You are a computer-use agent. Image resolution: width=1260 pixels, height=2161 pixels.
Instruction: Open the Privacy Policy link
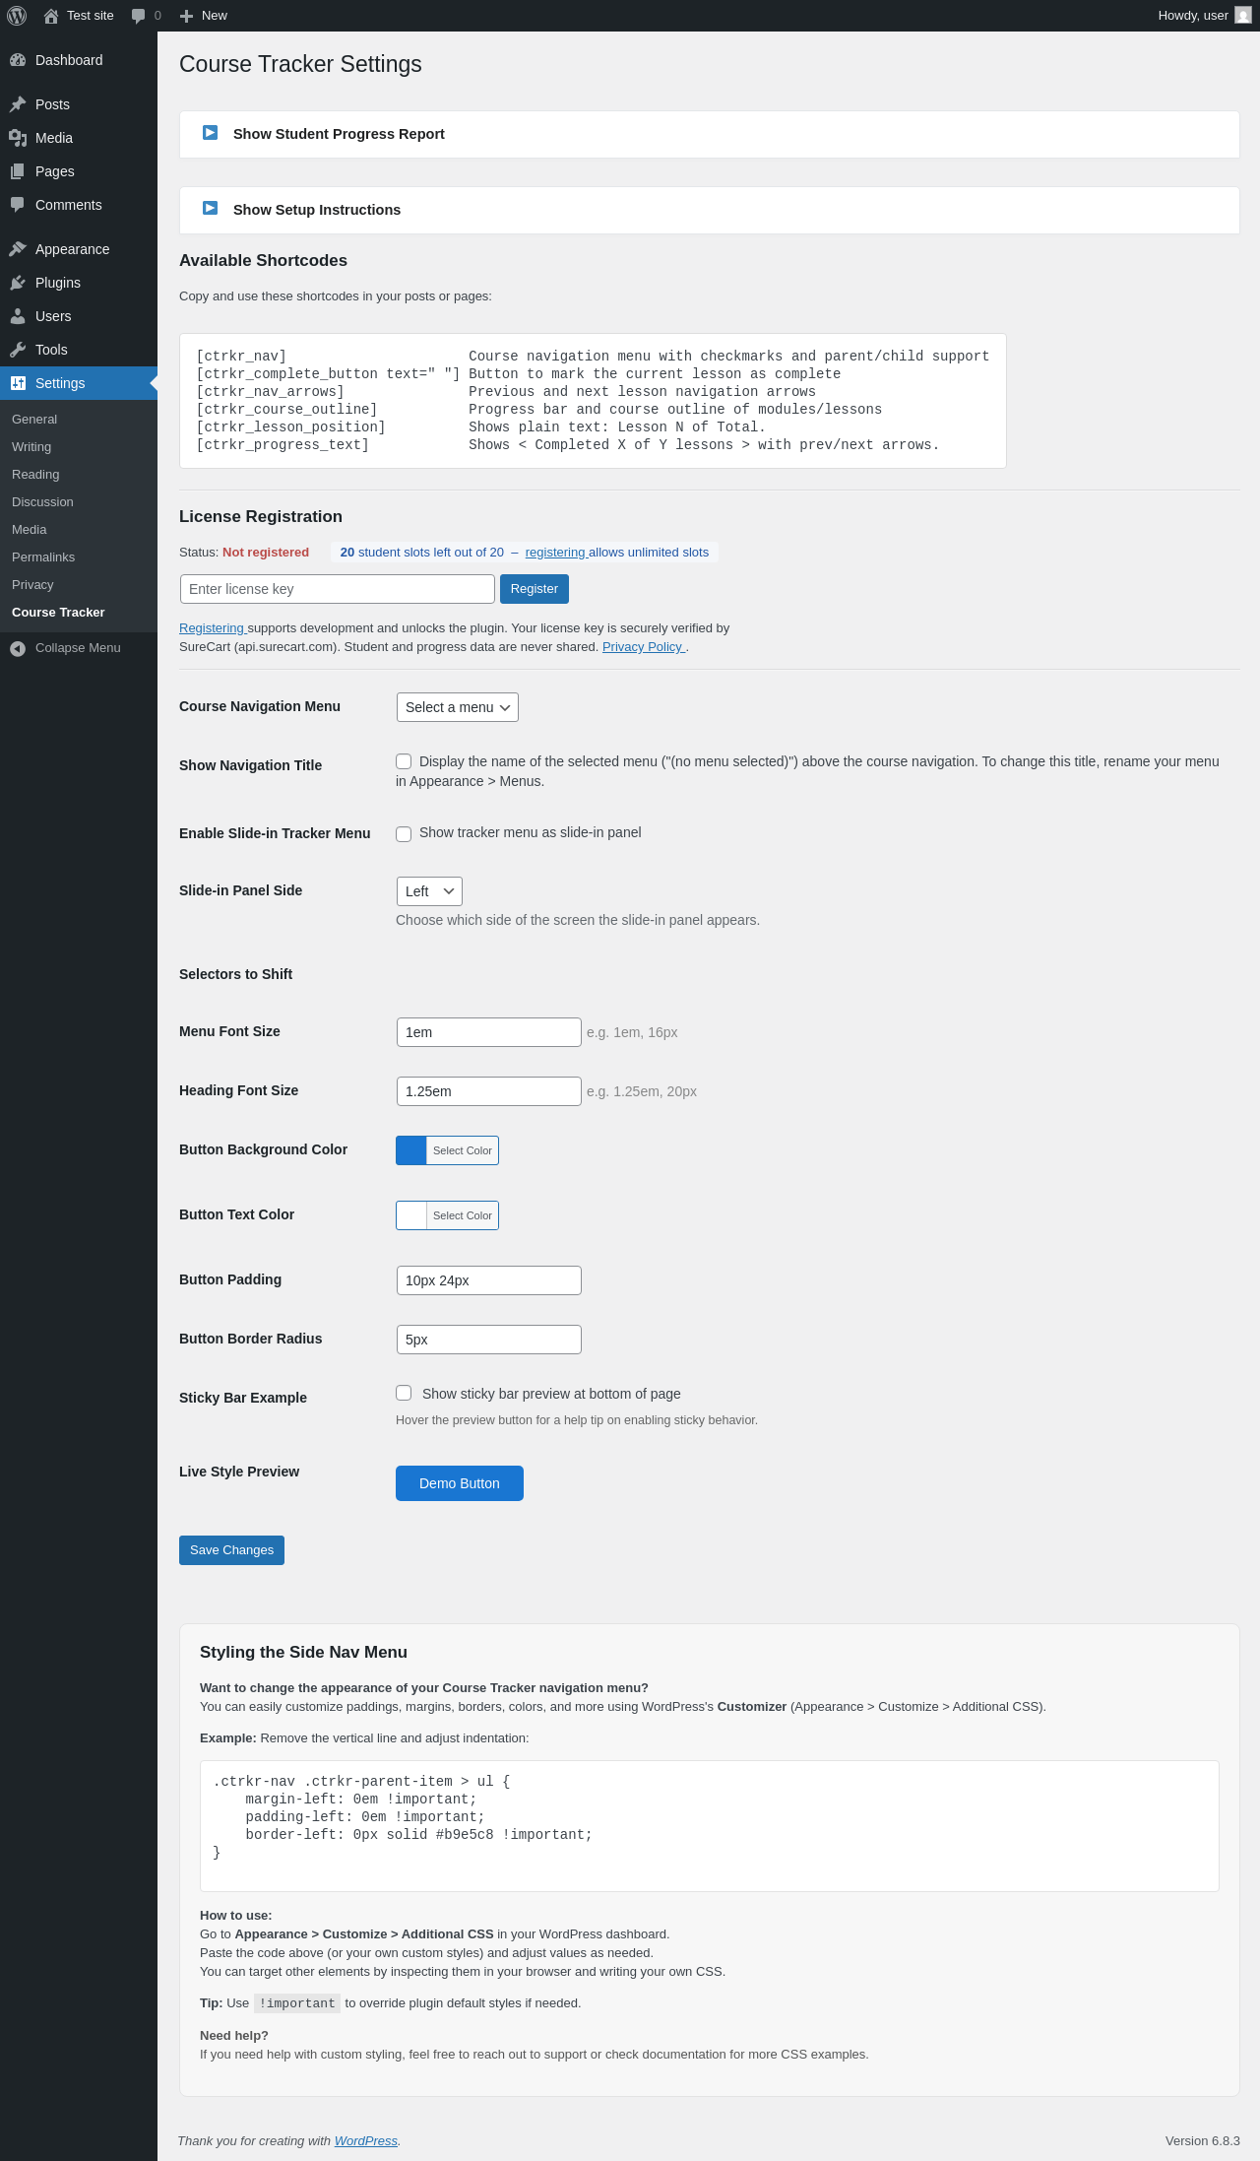tap(643, 647)
